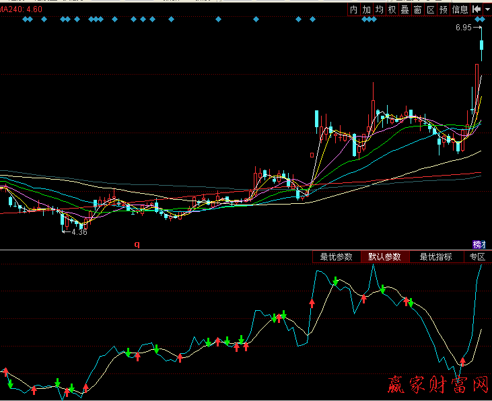Screen dimensions: 492x401
Task: Toggle the 均 moving average lines button
Action: pos(380,9)
